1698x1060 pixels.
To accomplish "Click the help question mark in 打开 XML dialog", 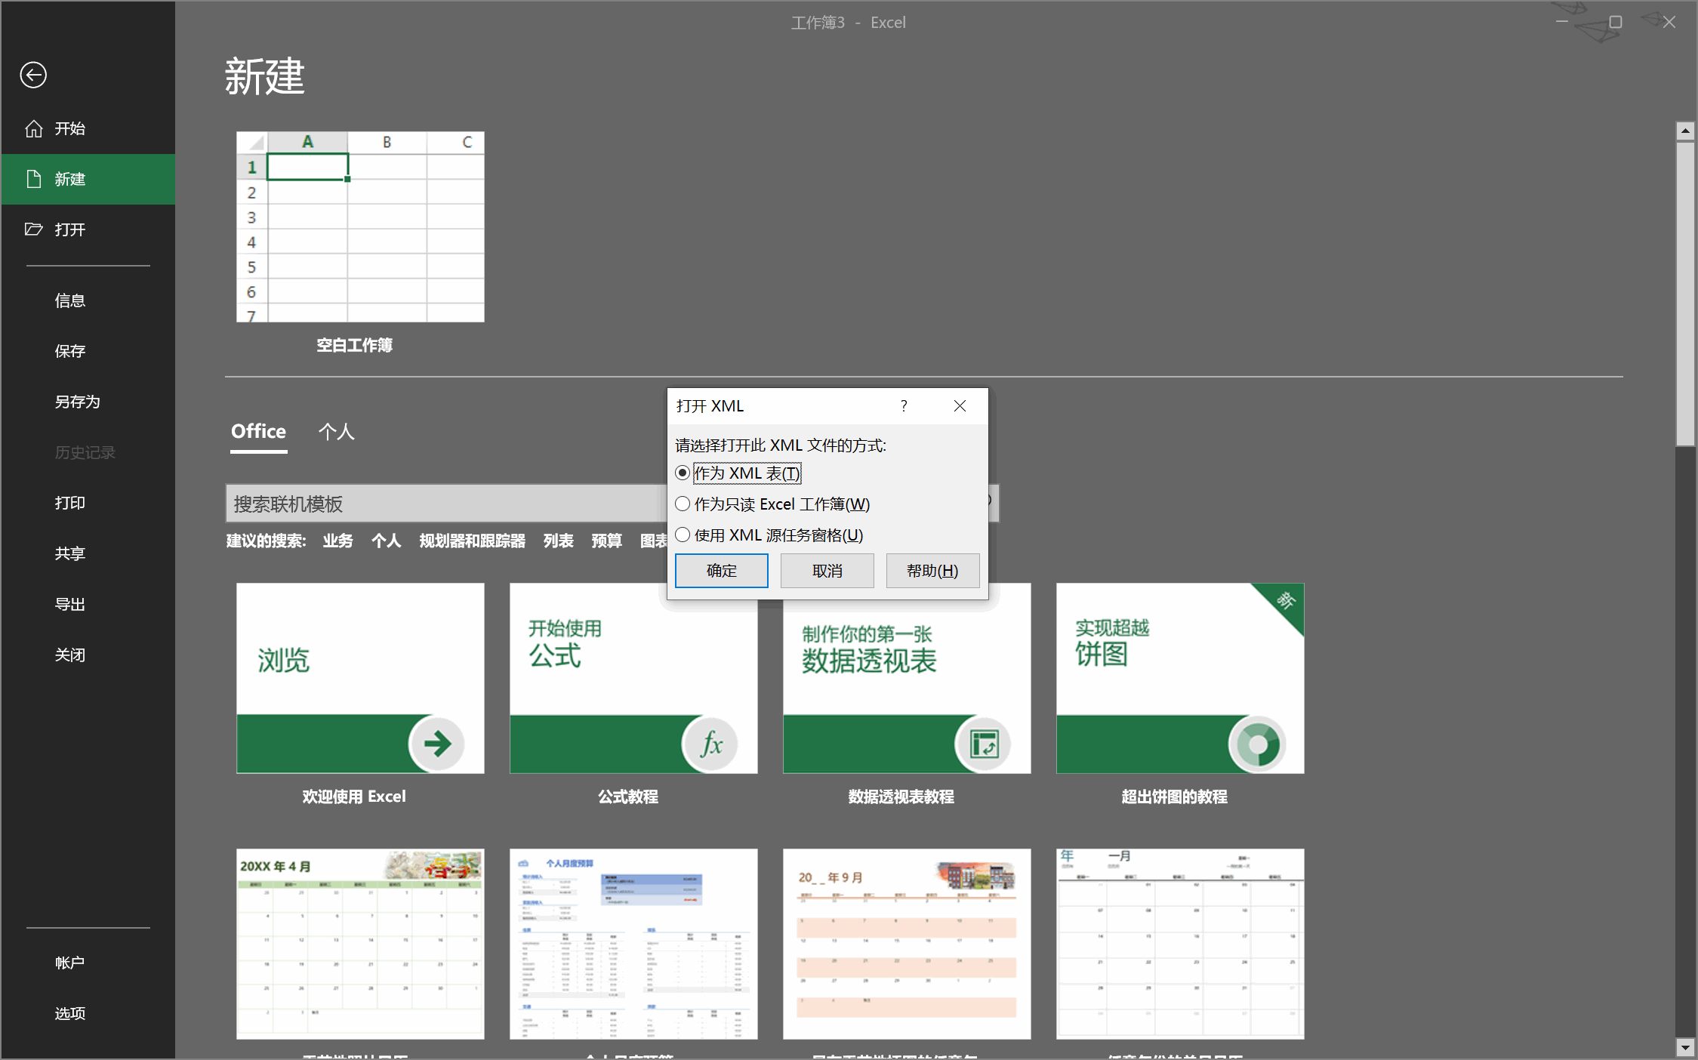I will point(904,406).
